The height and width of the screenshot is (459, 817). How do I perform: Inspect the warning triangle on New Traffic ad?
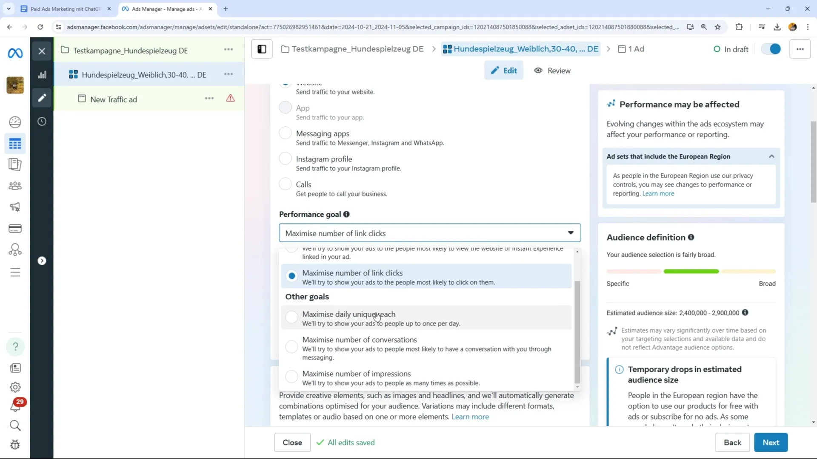230,99
